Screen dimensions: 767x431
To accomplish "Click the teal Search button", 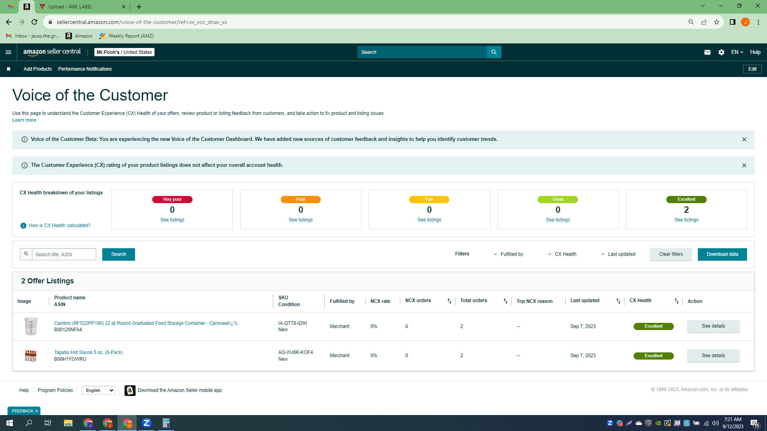I will click(x=119, y=255).
